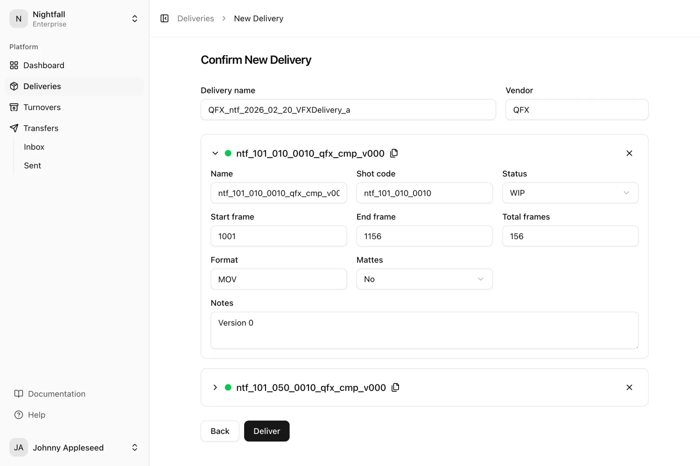Expand the ntf_101_050_0010_qfx_cmp_v000 section
700x466 pixels.
[215, 387]
